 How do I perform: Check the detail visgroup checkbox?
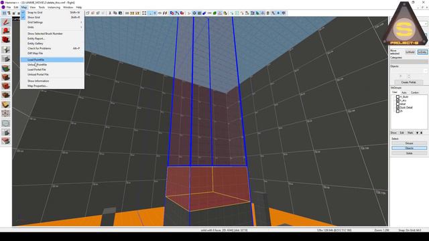click(397, 104)
